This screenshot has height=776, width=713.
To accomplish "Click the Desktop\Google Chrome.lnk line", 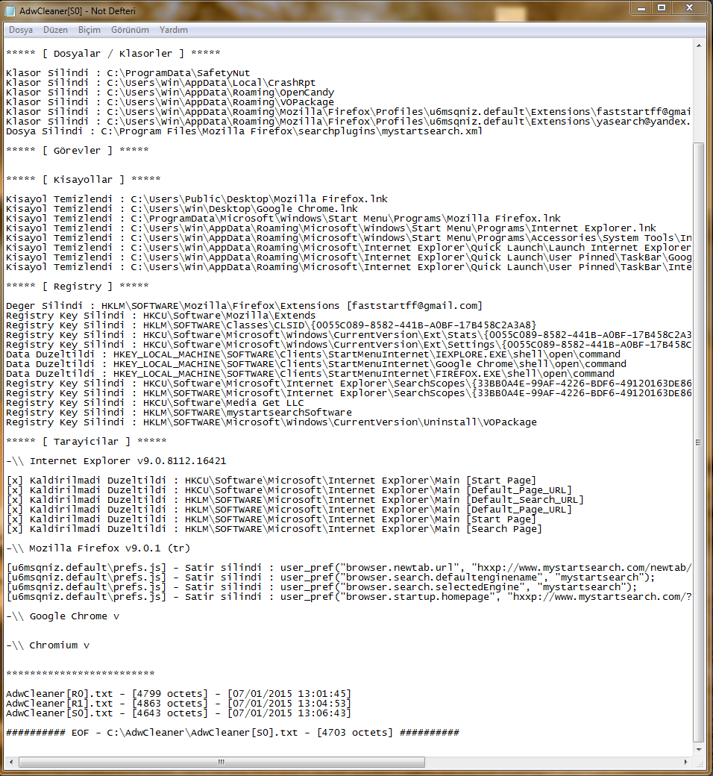I will tap(181, 208).
